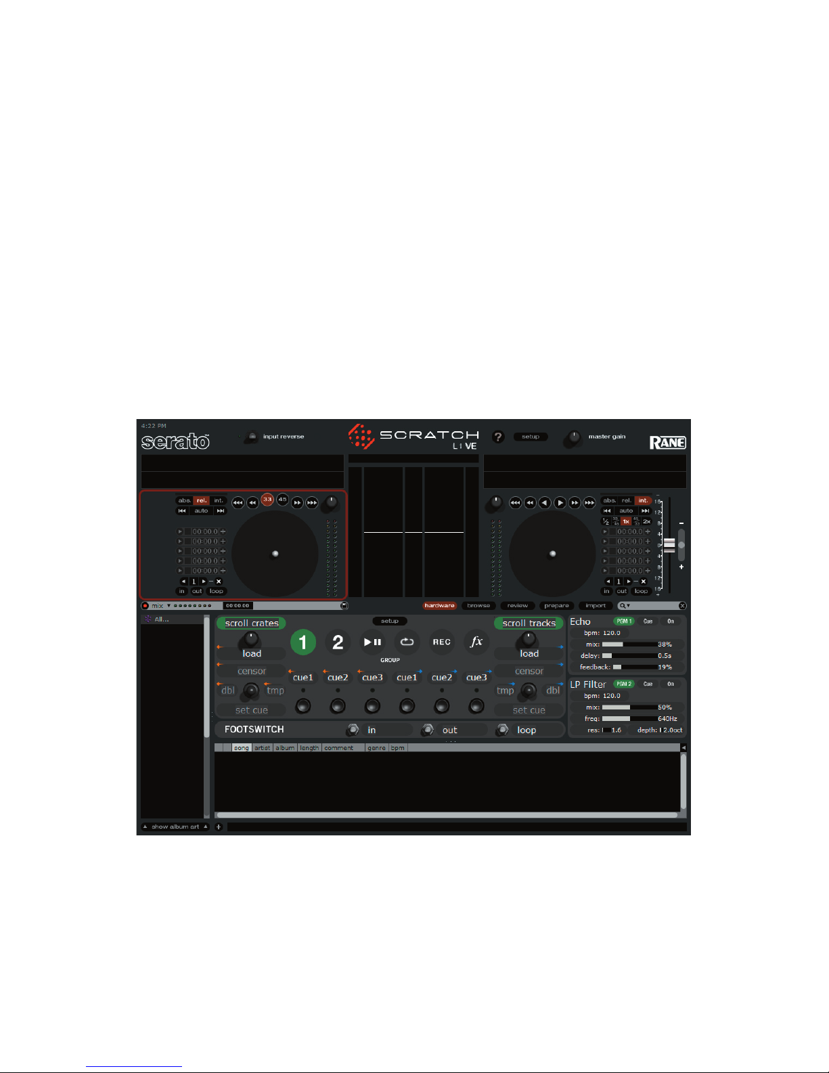Click right deck pitch slider handle
This screenshot has height=1073, width=829.
coord(669,544)
